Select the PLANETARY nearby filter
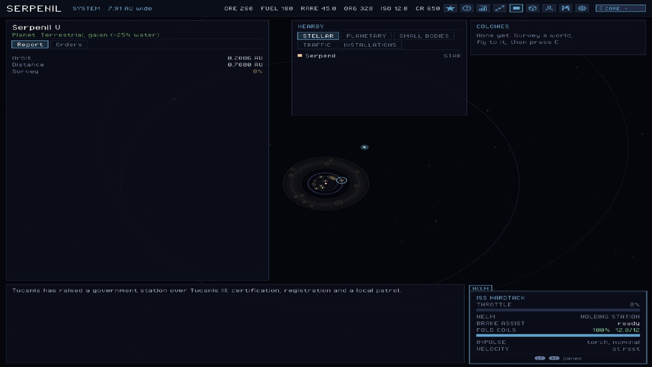 click(x=366, y=36)
